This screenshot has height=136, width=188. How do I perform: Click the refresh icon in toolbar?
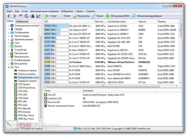[x=27, y=16]
